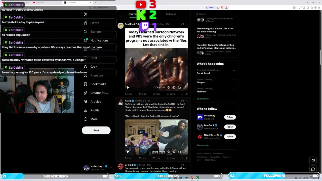
Task: Toggle picture-in-picture on Cartoon Network video
Action: coord(179,87)
